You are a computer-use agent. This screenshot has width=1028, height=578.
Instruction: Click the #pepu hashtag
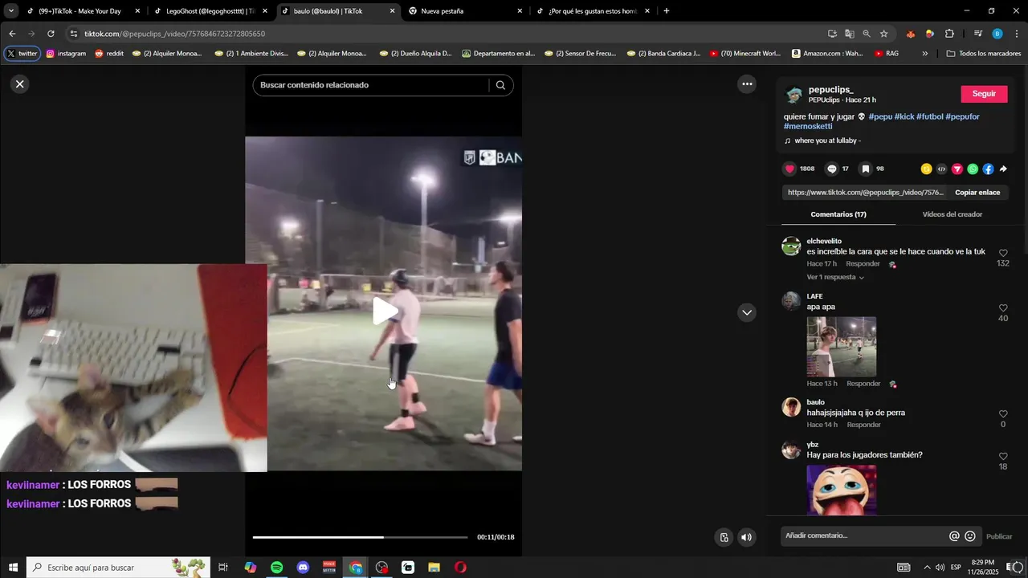tap(880, 116)
